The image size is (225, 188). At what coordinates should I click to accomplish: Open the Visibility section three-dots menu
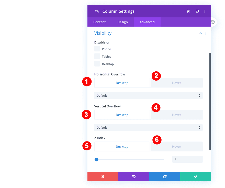(206, 33)
